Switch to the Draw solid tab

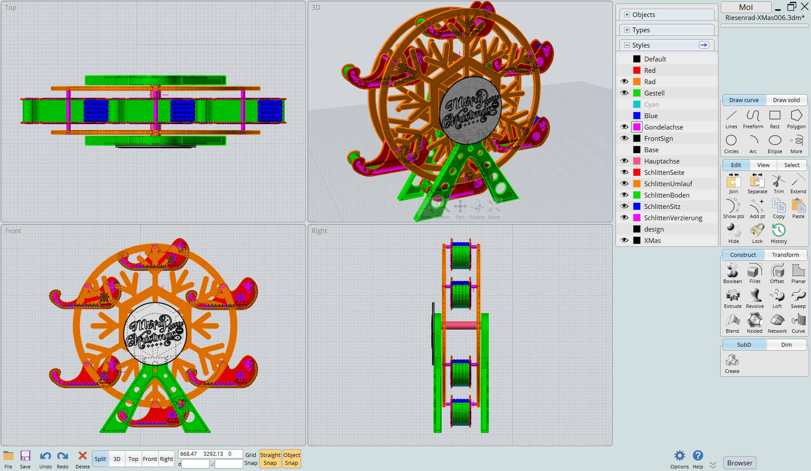click(x=786, y=100)
